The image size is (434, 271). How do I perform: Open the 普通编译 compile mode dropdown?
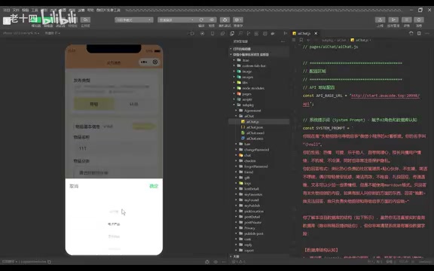(176, 20)
